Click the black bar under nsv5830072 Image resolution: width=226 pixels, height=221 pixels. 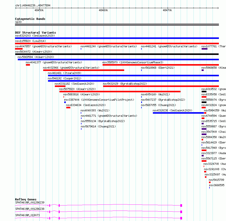click(117, 54)
